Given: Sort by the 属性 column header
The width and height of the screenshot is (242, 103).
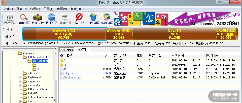Looking at the screenshot, I should pyautogui.click(x=141, y=55).
